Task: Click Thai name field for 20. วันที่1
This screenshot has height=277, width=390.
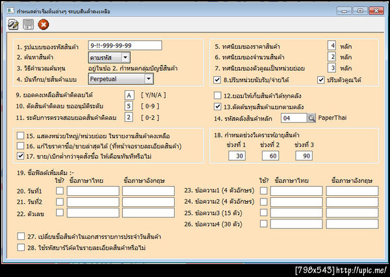Action: (93, 191)
